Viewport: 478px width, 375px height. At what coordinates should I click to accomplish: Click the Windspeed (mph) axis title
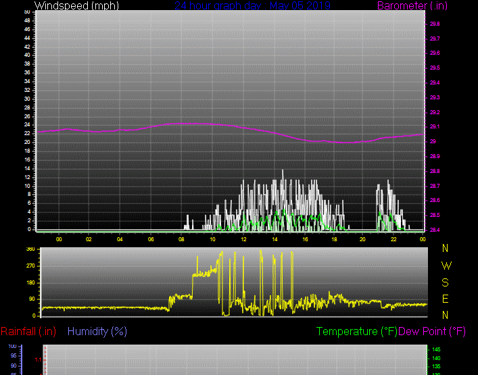tap(76, 5)
